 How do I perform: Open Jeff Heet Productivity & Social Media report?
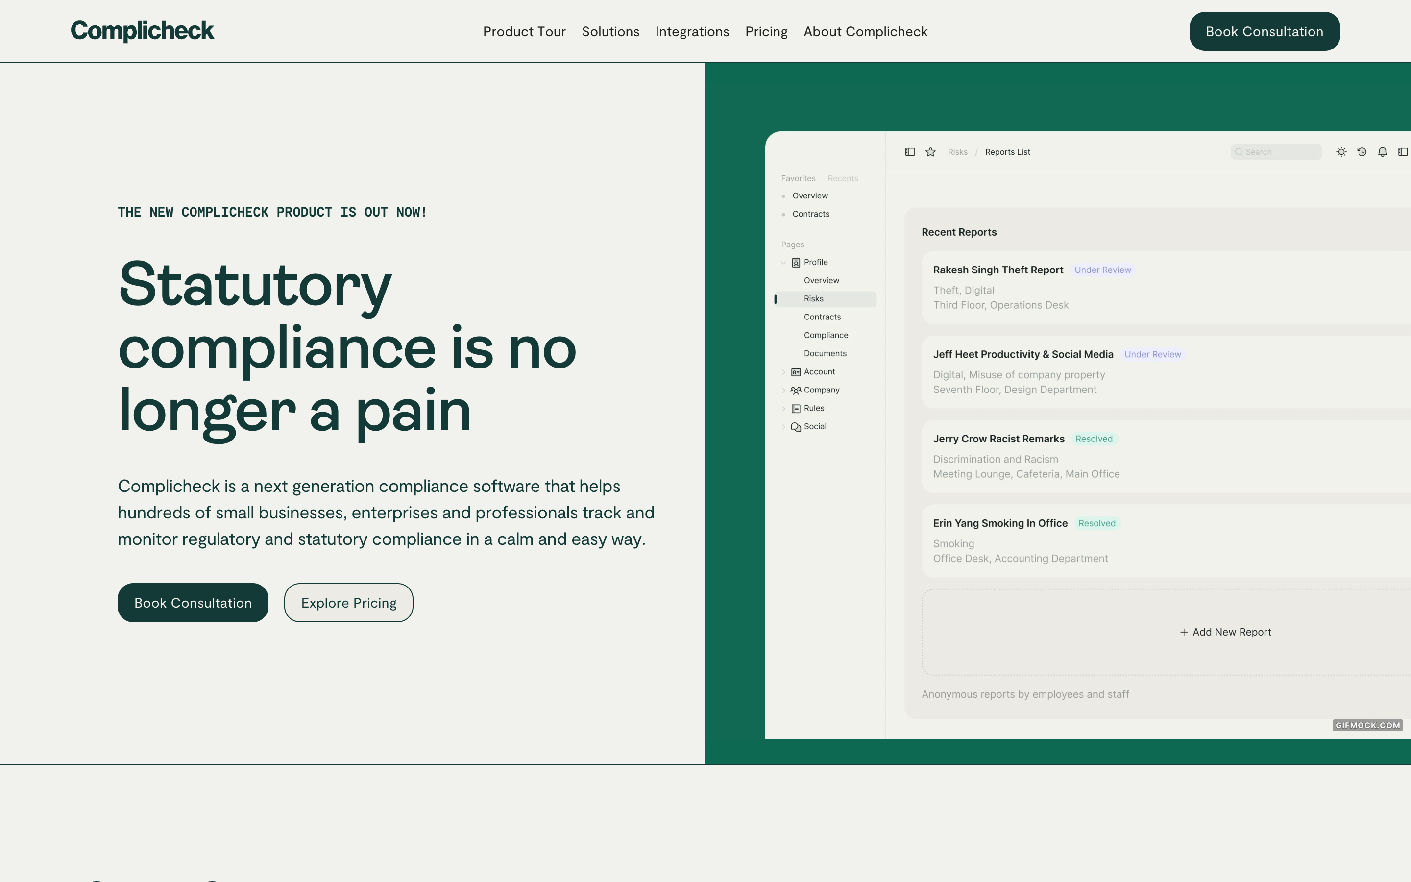pos(1022,355)
